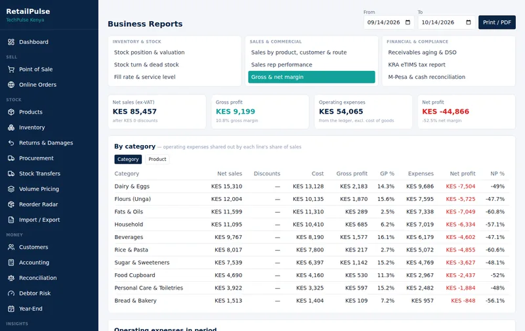525x331 pixels.
Task: Select the Gross & net margin report
Action: click(x=311, y=77)
